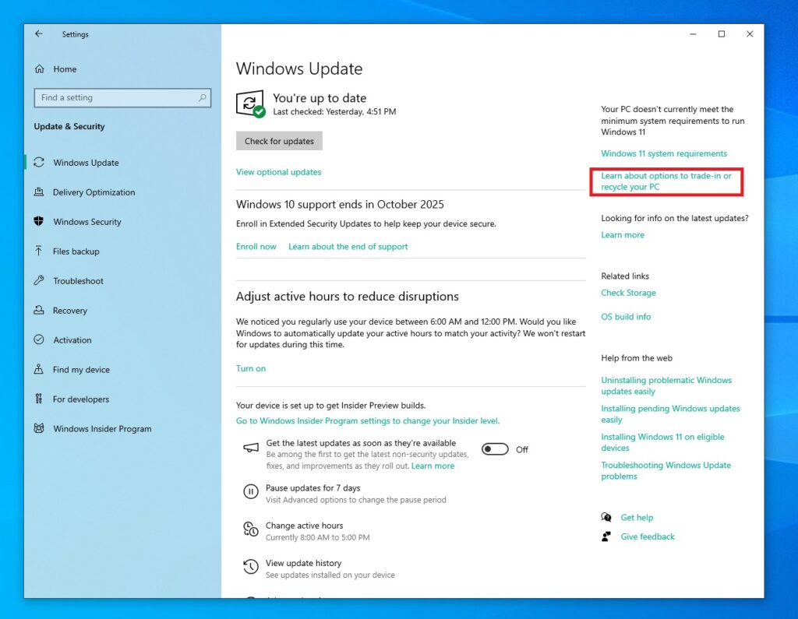Open the Enroll now link
This screenshot has height=619, width=798.
[256, 246]
